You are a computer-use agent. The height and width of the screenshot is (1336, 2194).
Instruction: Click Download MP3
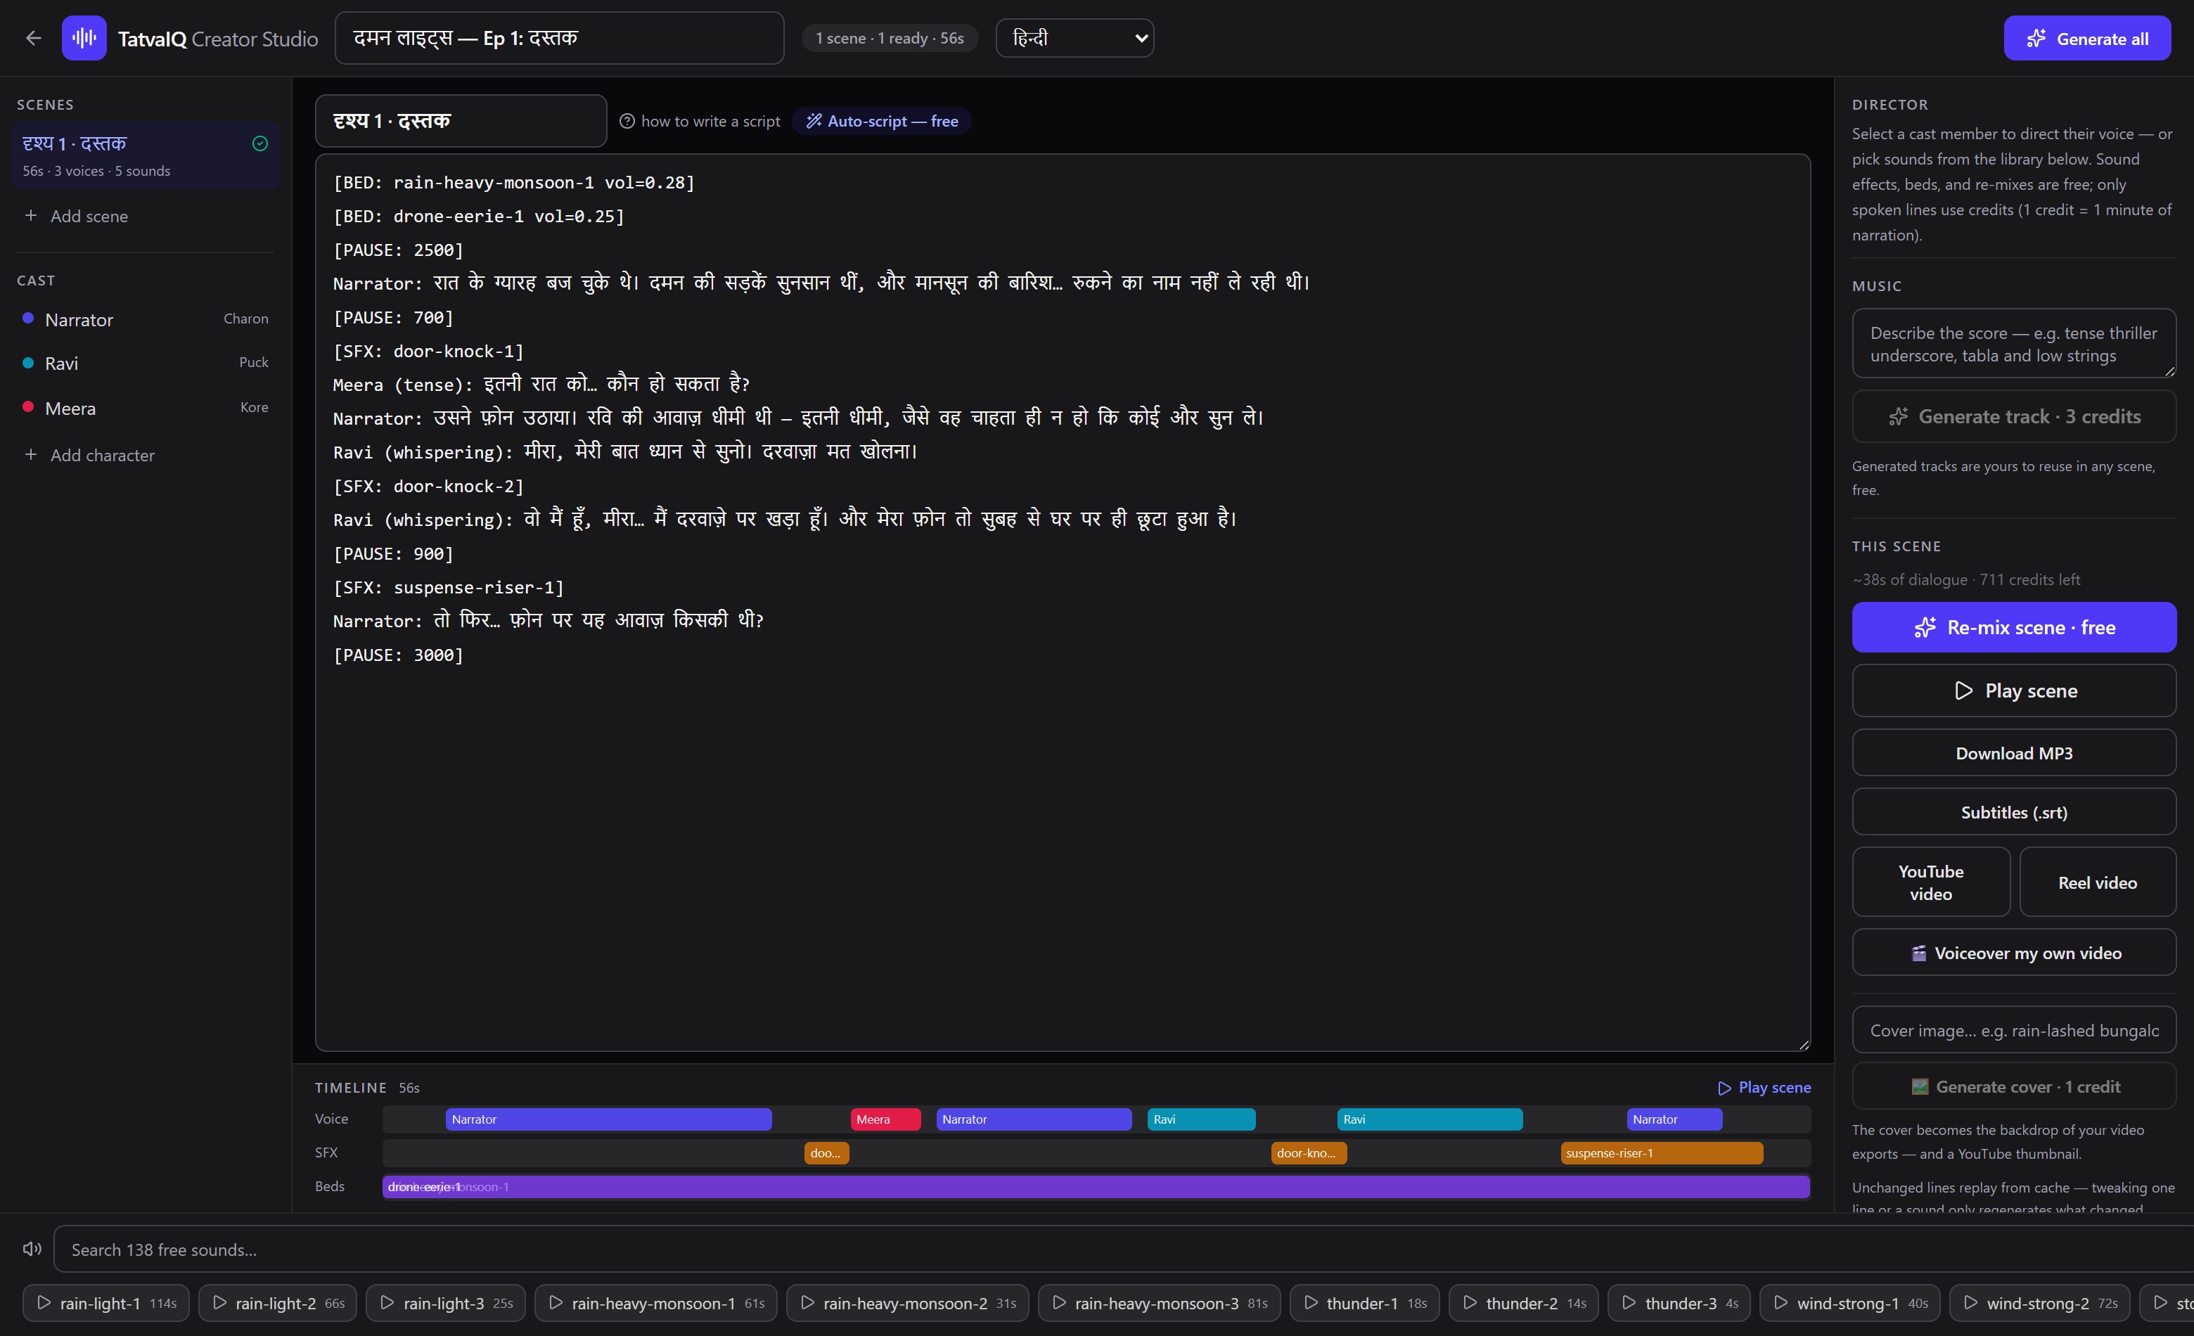pyautogui.click(x=2013, y=753)
